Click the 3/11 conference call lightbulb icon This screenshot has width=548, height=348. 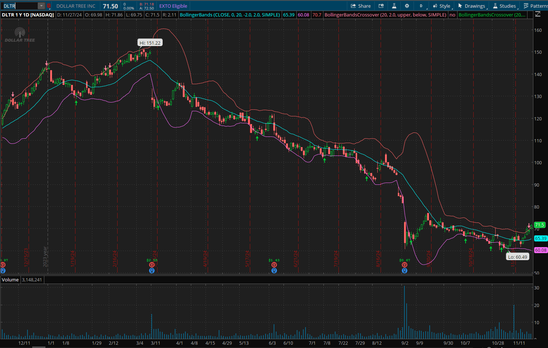[x=152, y=271]
